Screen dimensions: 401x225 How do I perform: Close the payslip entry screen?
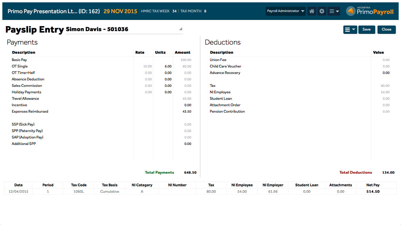tap(386, 30)
